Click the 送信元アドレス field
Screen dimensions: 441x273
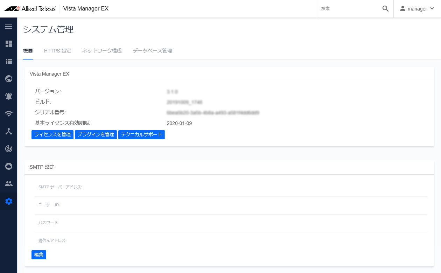[231, 241]
